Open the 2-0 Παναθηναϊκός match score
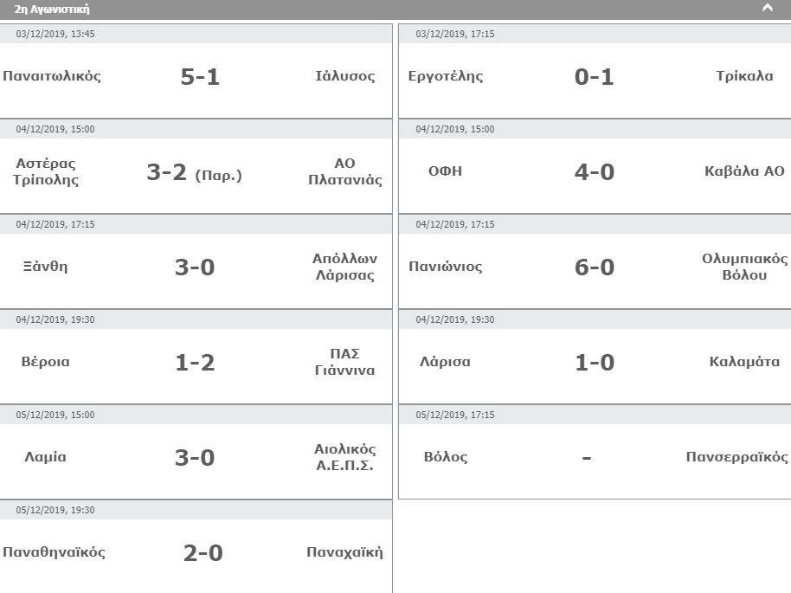 [x=203, y=553]
